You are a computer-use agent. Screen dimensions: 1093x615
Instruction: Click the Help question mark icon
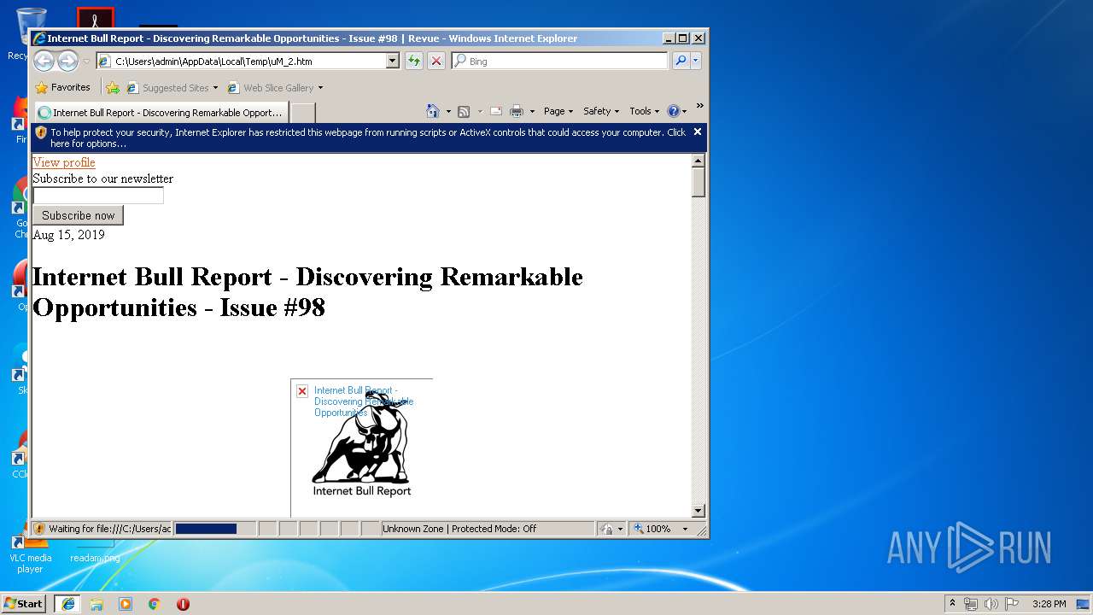pyautogui.click(x=673, y=111)
